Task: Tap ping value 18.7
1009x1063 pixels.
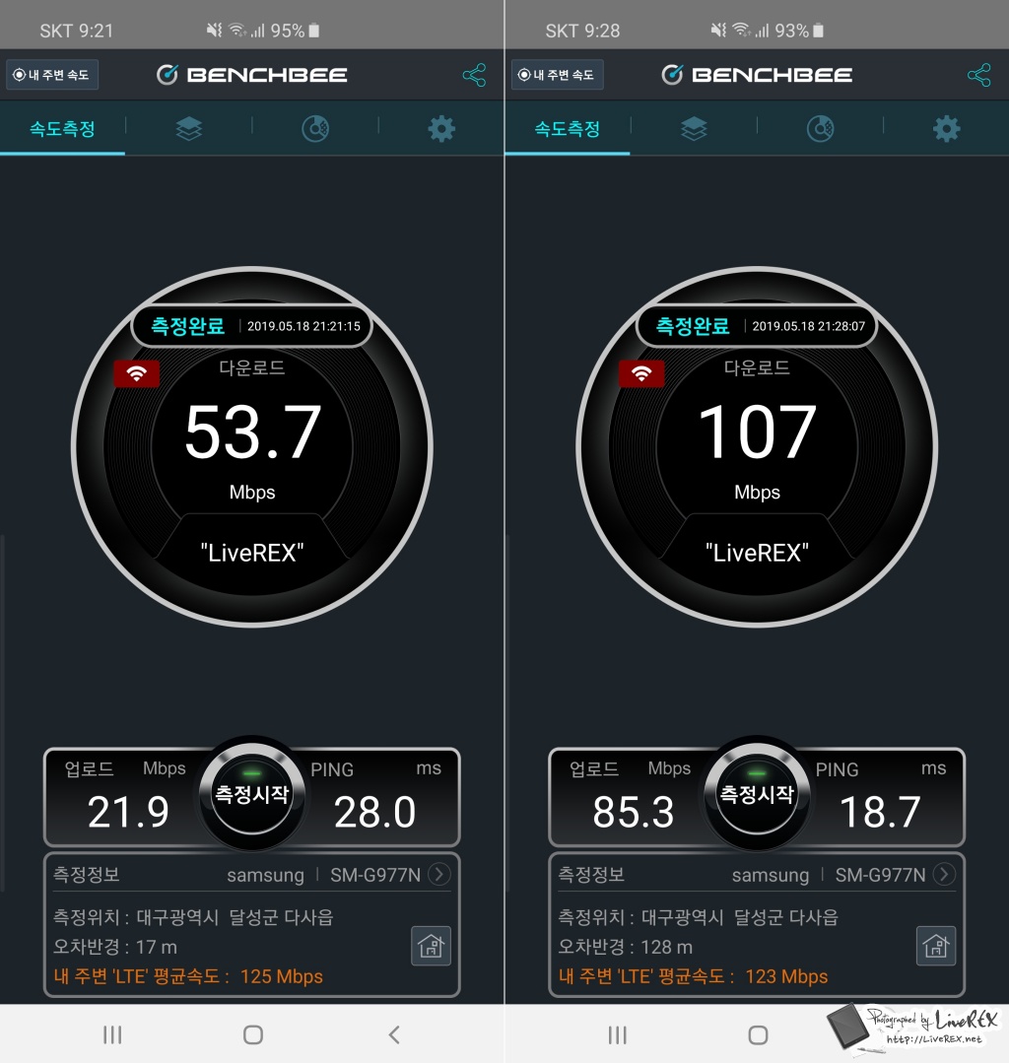Action: pyautogui.click(x=880, y=812)
